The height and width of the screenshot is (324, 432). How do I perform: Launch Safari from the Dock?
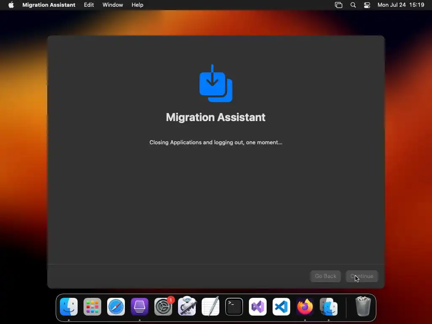pyautogui.click(x=116, y=307)
